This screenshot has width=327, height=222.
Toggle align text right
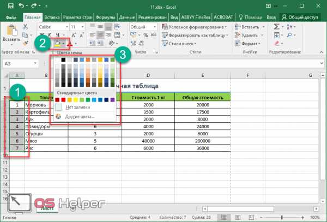coord(108,35)
